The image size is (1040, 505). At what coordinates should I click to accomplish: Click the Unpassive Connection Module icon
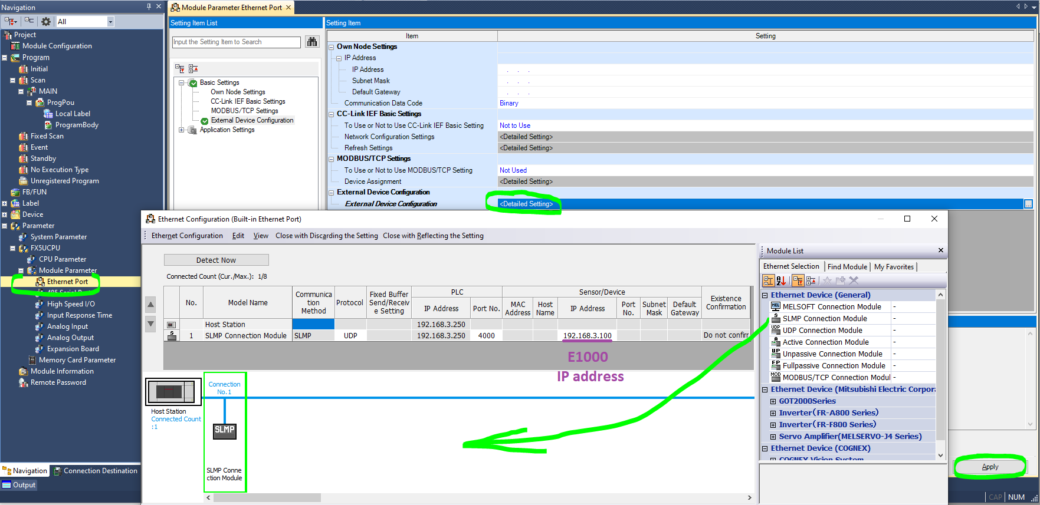coord(776,354)
